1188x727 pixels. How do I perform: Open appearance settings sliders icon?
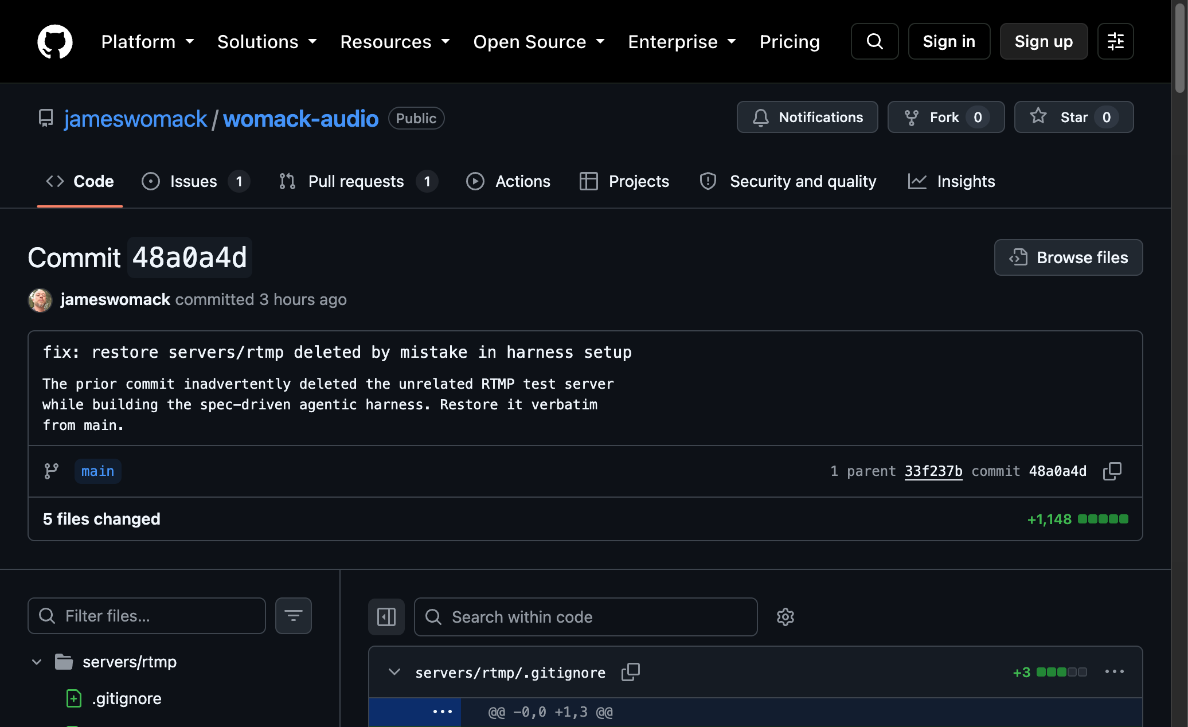[x=1115, y=41]
